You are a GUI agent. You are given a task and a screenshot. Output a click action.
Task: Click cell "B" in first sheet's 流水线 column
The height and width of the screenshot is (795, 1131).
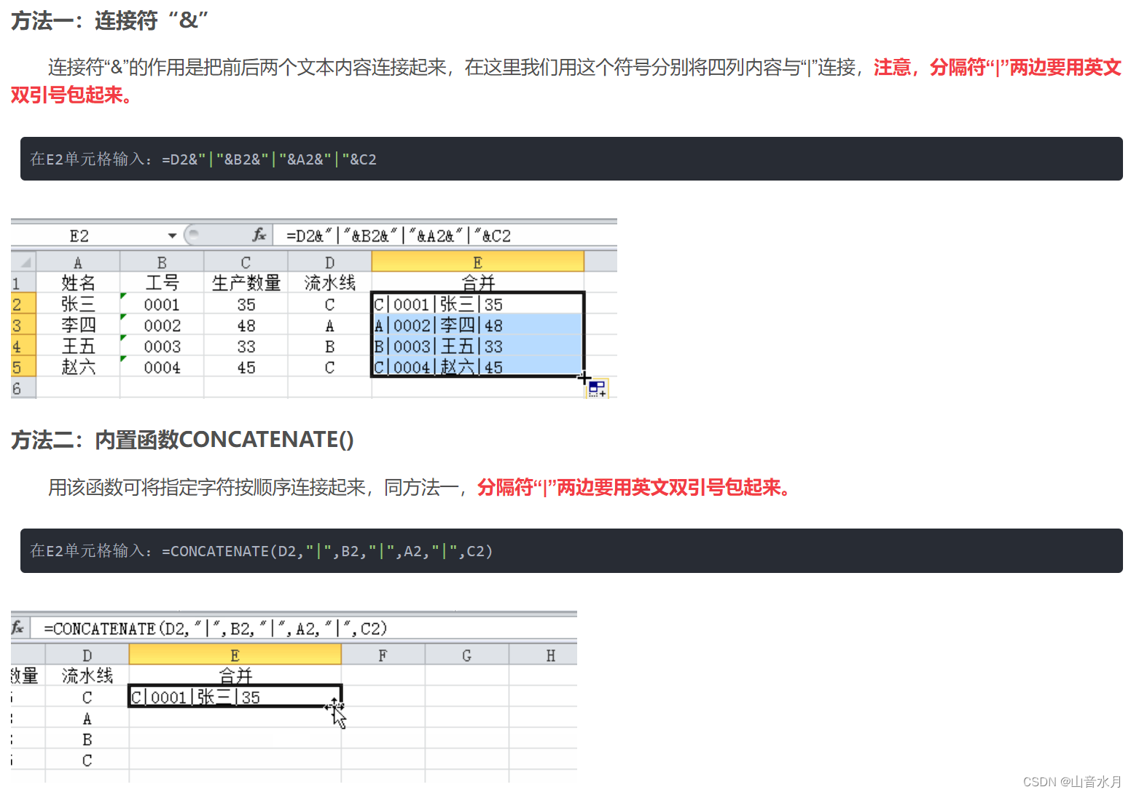tap(329, 346)
